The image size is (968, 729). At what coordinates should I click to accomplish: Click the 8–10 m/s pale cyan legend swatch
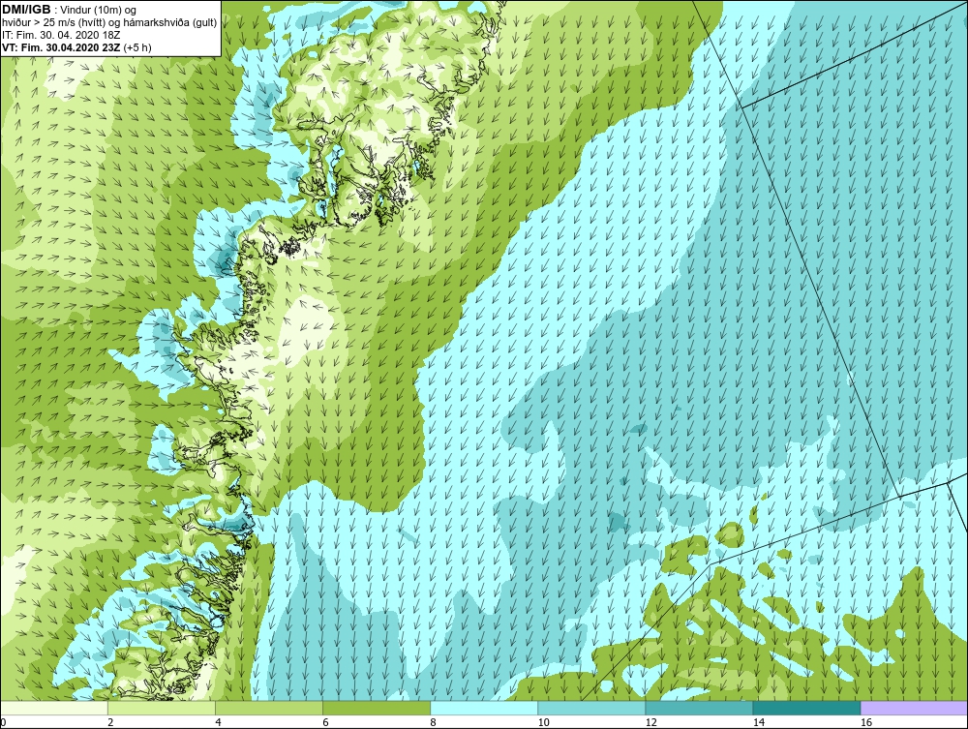(x=484, y=708)
